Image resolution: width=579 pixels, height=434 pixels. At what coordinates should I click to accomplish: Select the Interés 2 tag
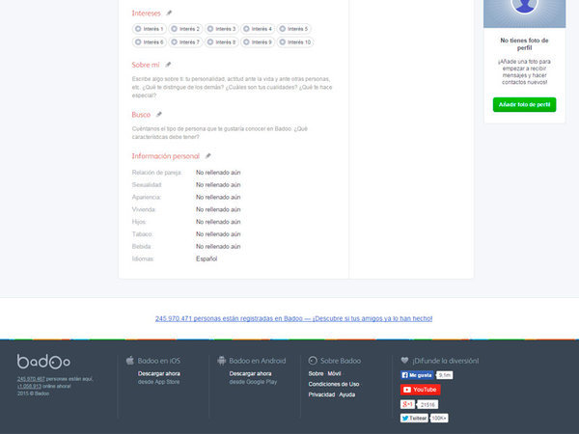point(185,29)
